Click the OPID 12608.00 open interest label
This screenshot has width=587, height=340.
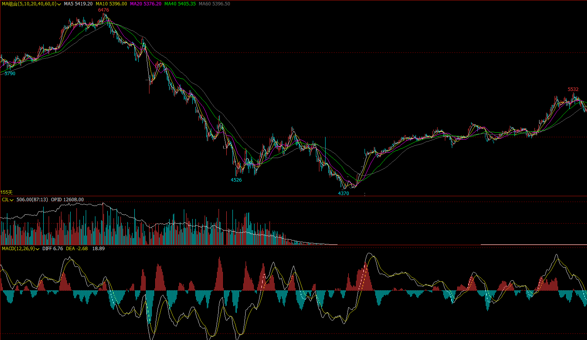click(67, 200)
